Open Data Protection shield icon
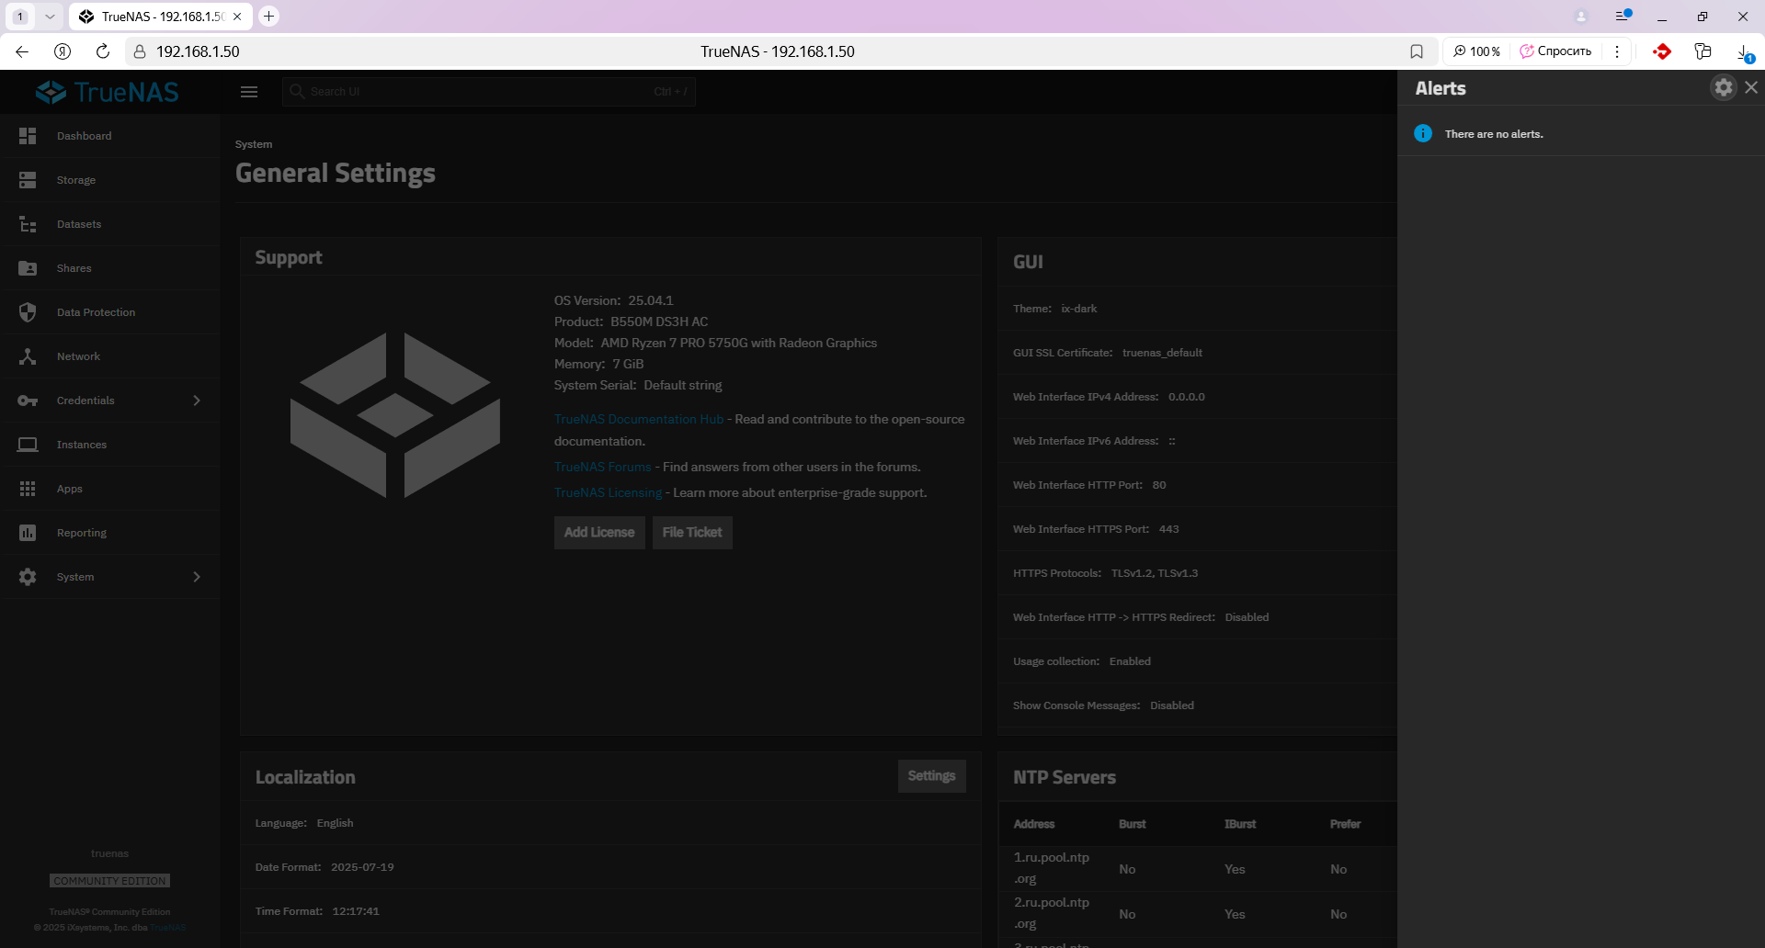Image resolution: width=1765 pixels, height=948 pixels. coord(28,312)
